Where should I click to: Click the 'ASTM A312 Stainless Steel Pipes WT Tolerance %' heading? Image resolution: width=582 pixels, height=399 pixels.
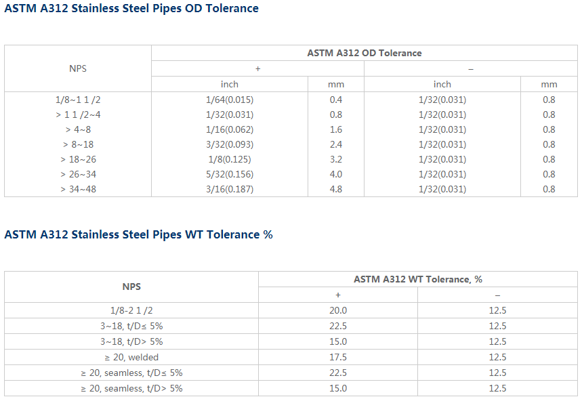click(x=138, y=234)
